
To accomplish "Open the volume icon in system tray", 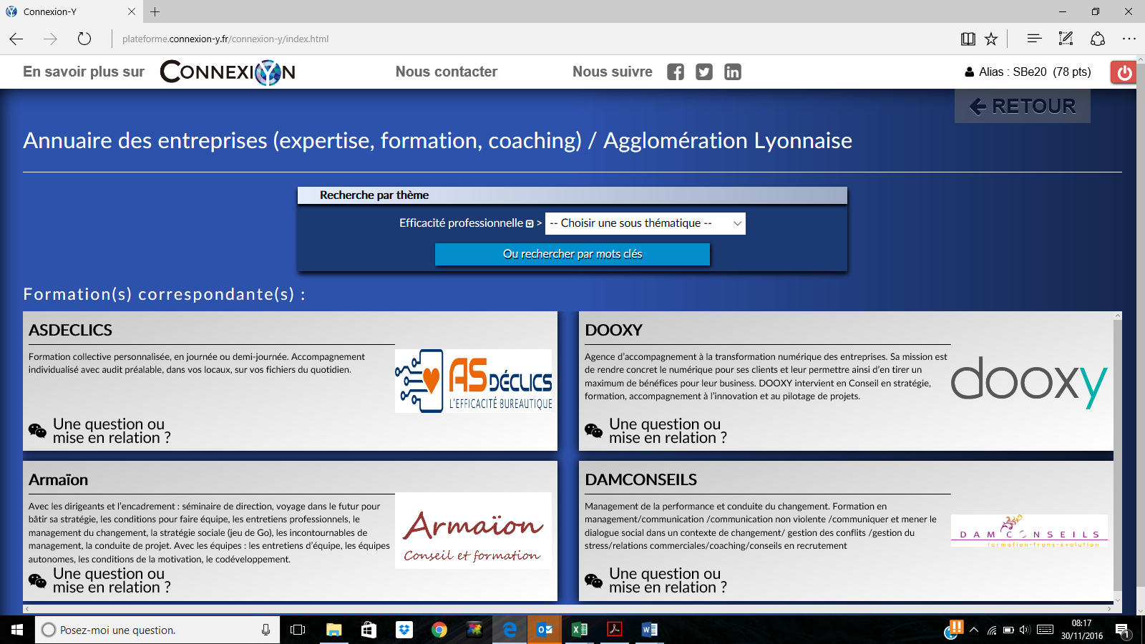I will pyautogui.click(x=1025, y=630).
